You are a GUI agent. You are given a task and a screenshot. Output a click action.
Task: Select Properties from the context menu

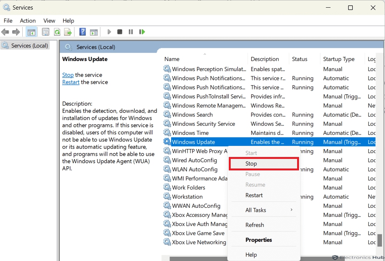[259, 240]
